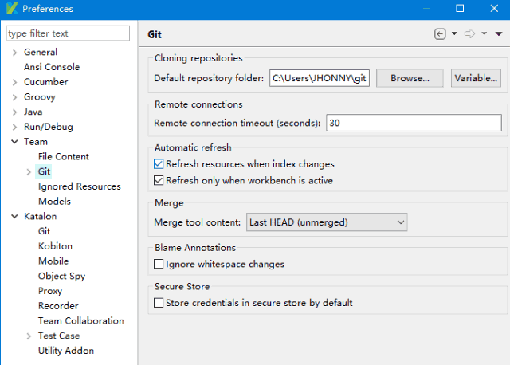The height and width of the screenshot is (365, 510).
Task: Expand the Java tree node
Action: 14,112
